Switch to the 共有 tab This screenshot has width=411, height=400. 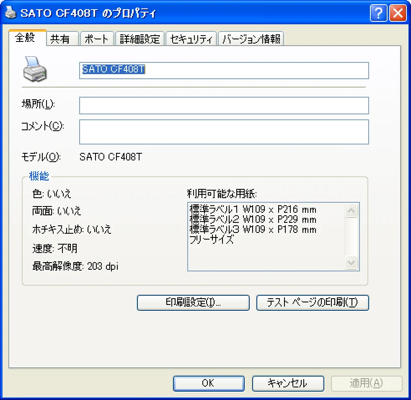pyautogui.click(x=63, y=39)
